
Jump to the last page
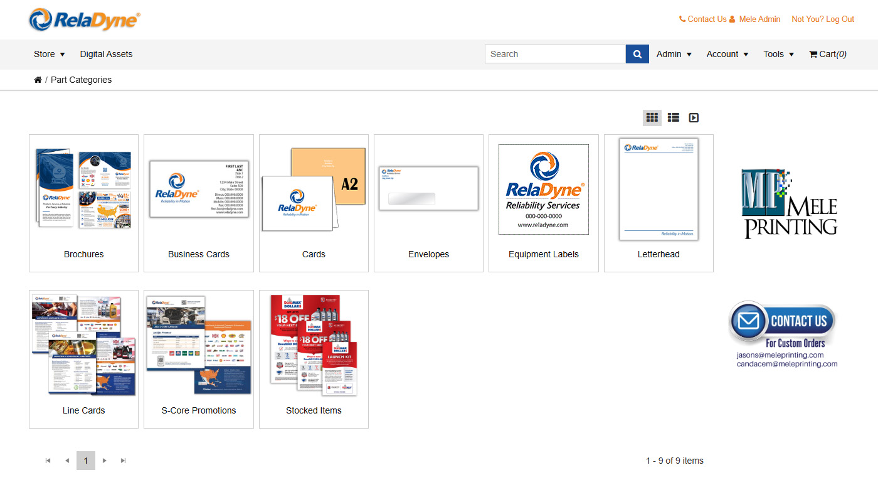pos(123,460)
